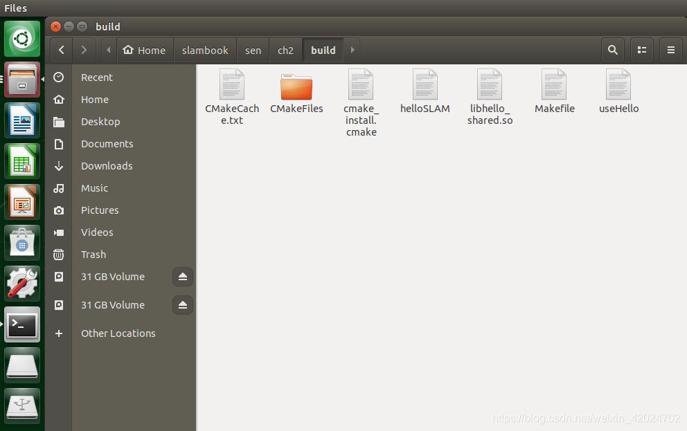Open System Settings gear and wrench icon
This screenshot has height=431, width=687.
(22, 284)
